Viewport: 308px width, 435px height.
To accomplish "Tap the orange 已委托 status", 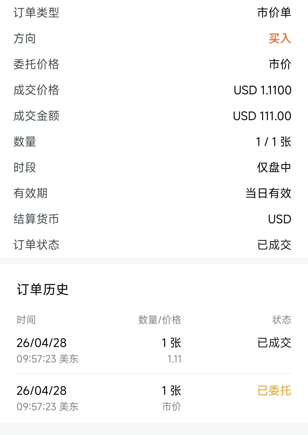I will [x=274, y=390].
